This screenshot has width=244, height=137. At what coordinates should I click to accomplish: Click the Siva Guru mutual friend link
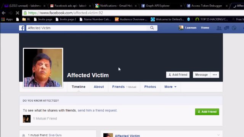tap(55, 135)
